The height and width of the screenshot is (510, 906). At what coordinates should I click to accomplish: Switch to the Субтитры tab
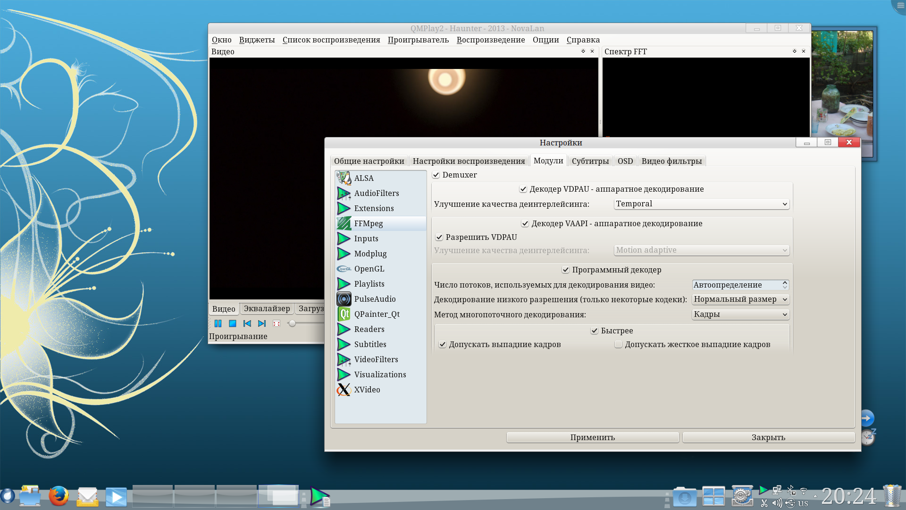click(590, 161)
